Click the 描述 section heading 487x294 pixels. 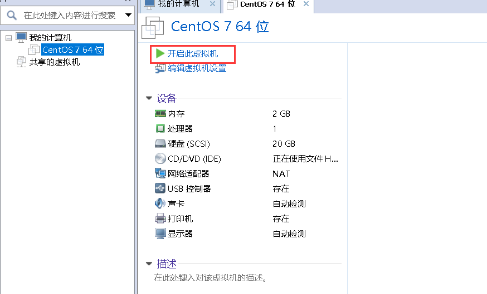coord(167,263)
